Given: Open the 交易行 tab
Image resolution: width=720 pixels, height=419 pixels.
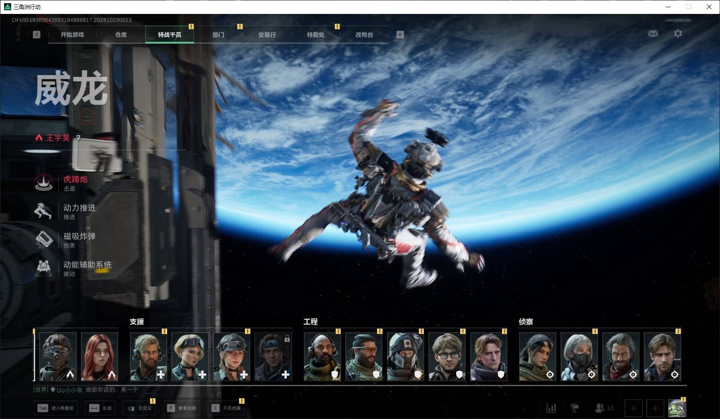Looking at the screenshot, I should coord(267,35).
